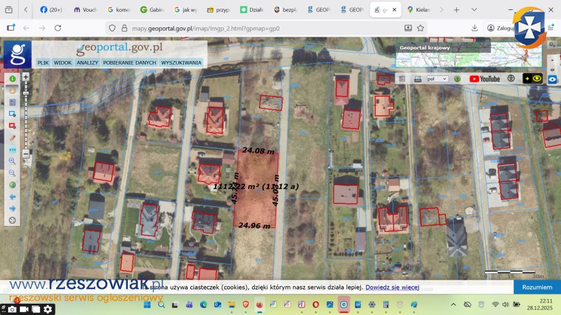Go to next map view with right arrow

[12, 209]
